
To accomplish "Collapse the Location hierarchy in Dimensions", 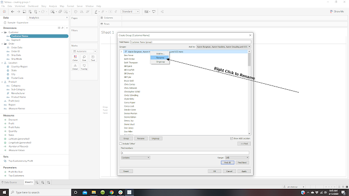I will coord(2,63).
